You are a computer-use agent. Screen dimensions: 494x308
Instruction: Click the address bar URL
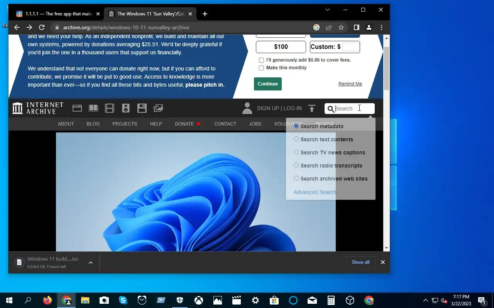point(126,27)
